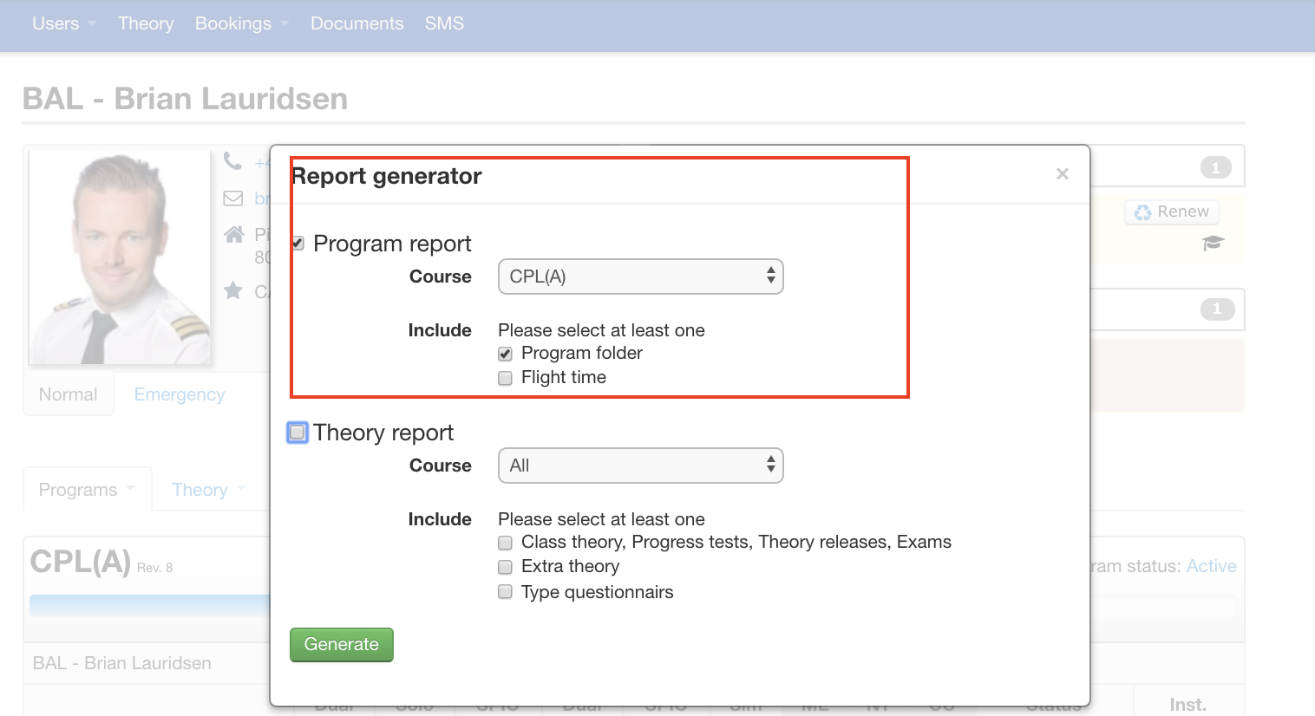Click the green Generate button
The width and height of the screenshot is (1315, 716).
tap(341, 644)
